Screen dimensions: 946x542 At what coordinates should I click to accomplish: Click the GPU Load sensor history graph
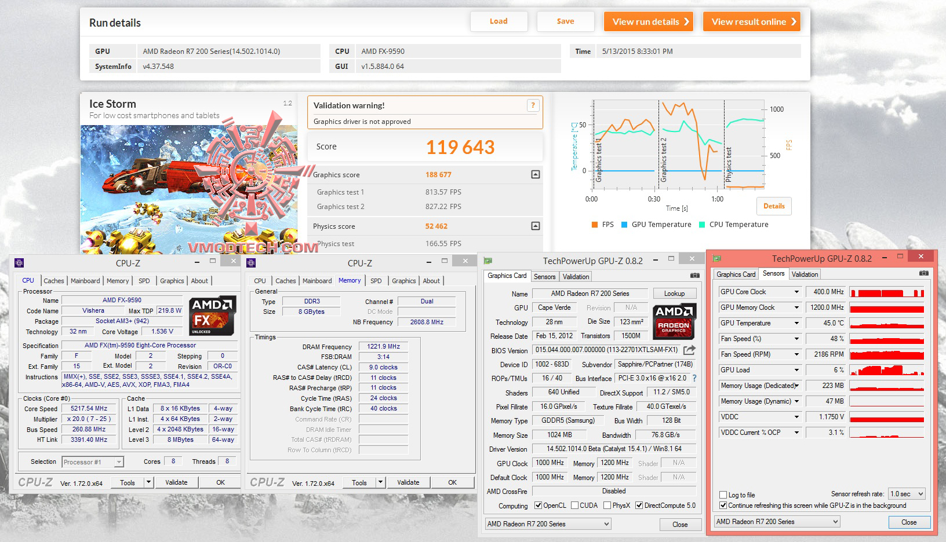pyautogui.click(x=887, y=370)
